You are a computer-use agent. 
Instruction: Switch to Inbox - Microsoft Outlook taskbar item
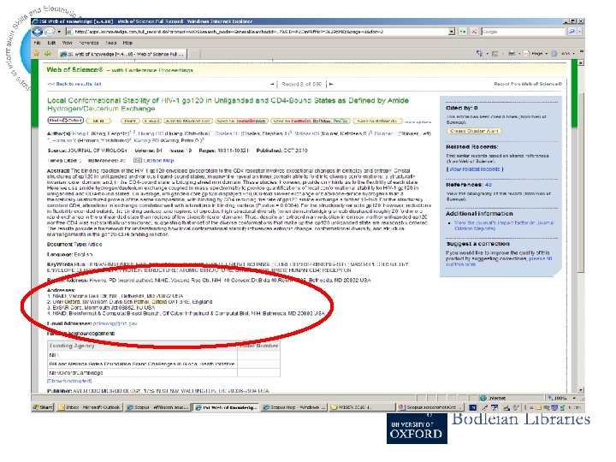click(x=89, y=407)
